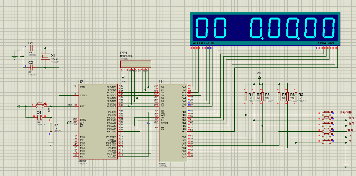Click the C4 10u electrolytic capacitor
The height and width of the screenshot is (176, 356).
(39, 117)
